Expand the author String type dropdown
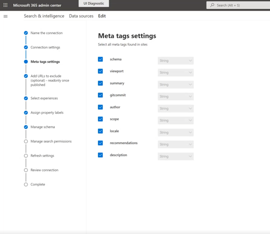Screen dimensions: 270x234 [176, 109]
